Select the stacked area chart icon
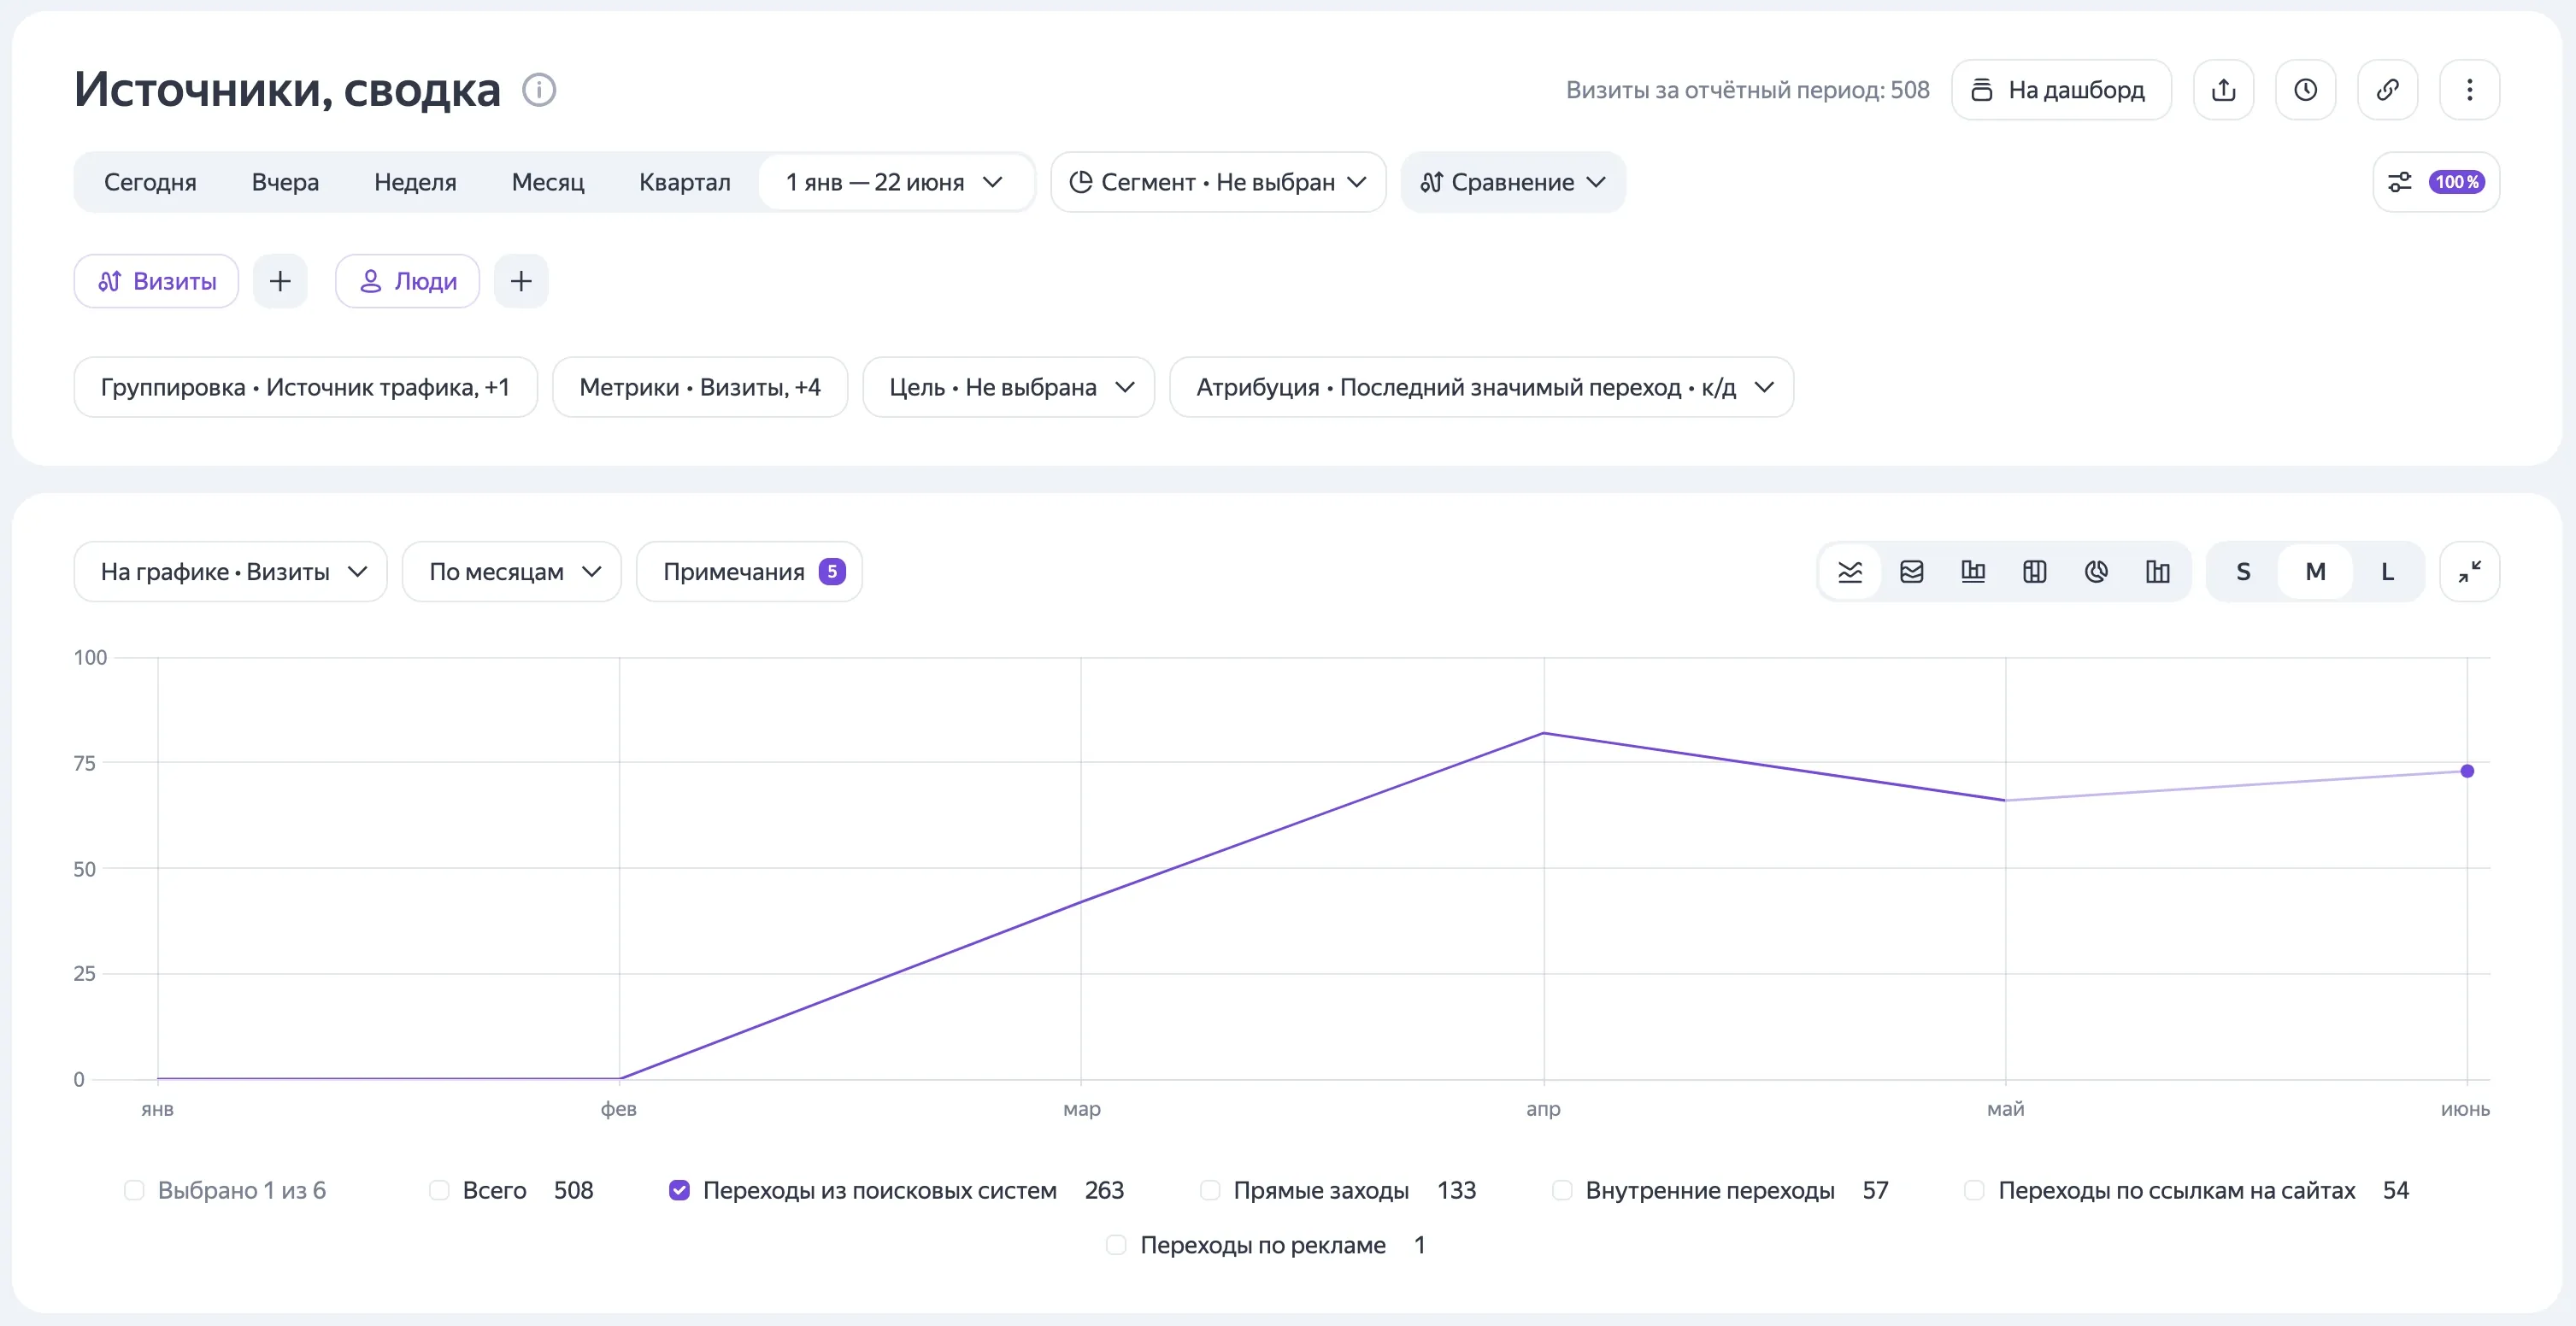The height and width of the screenshot is (1326, 2576). click(1912, 572)
